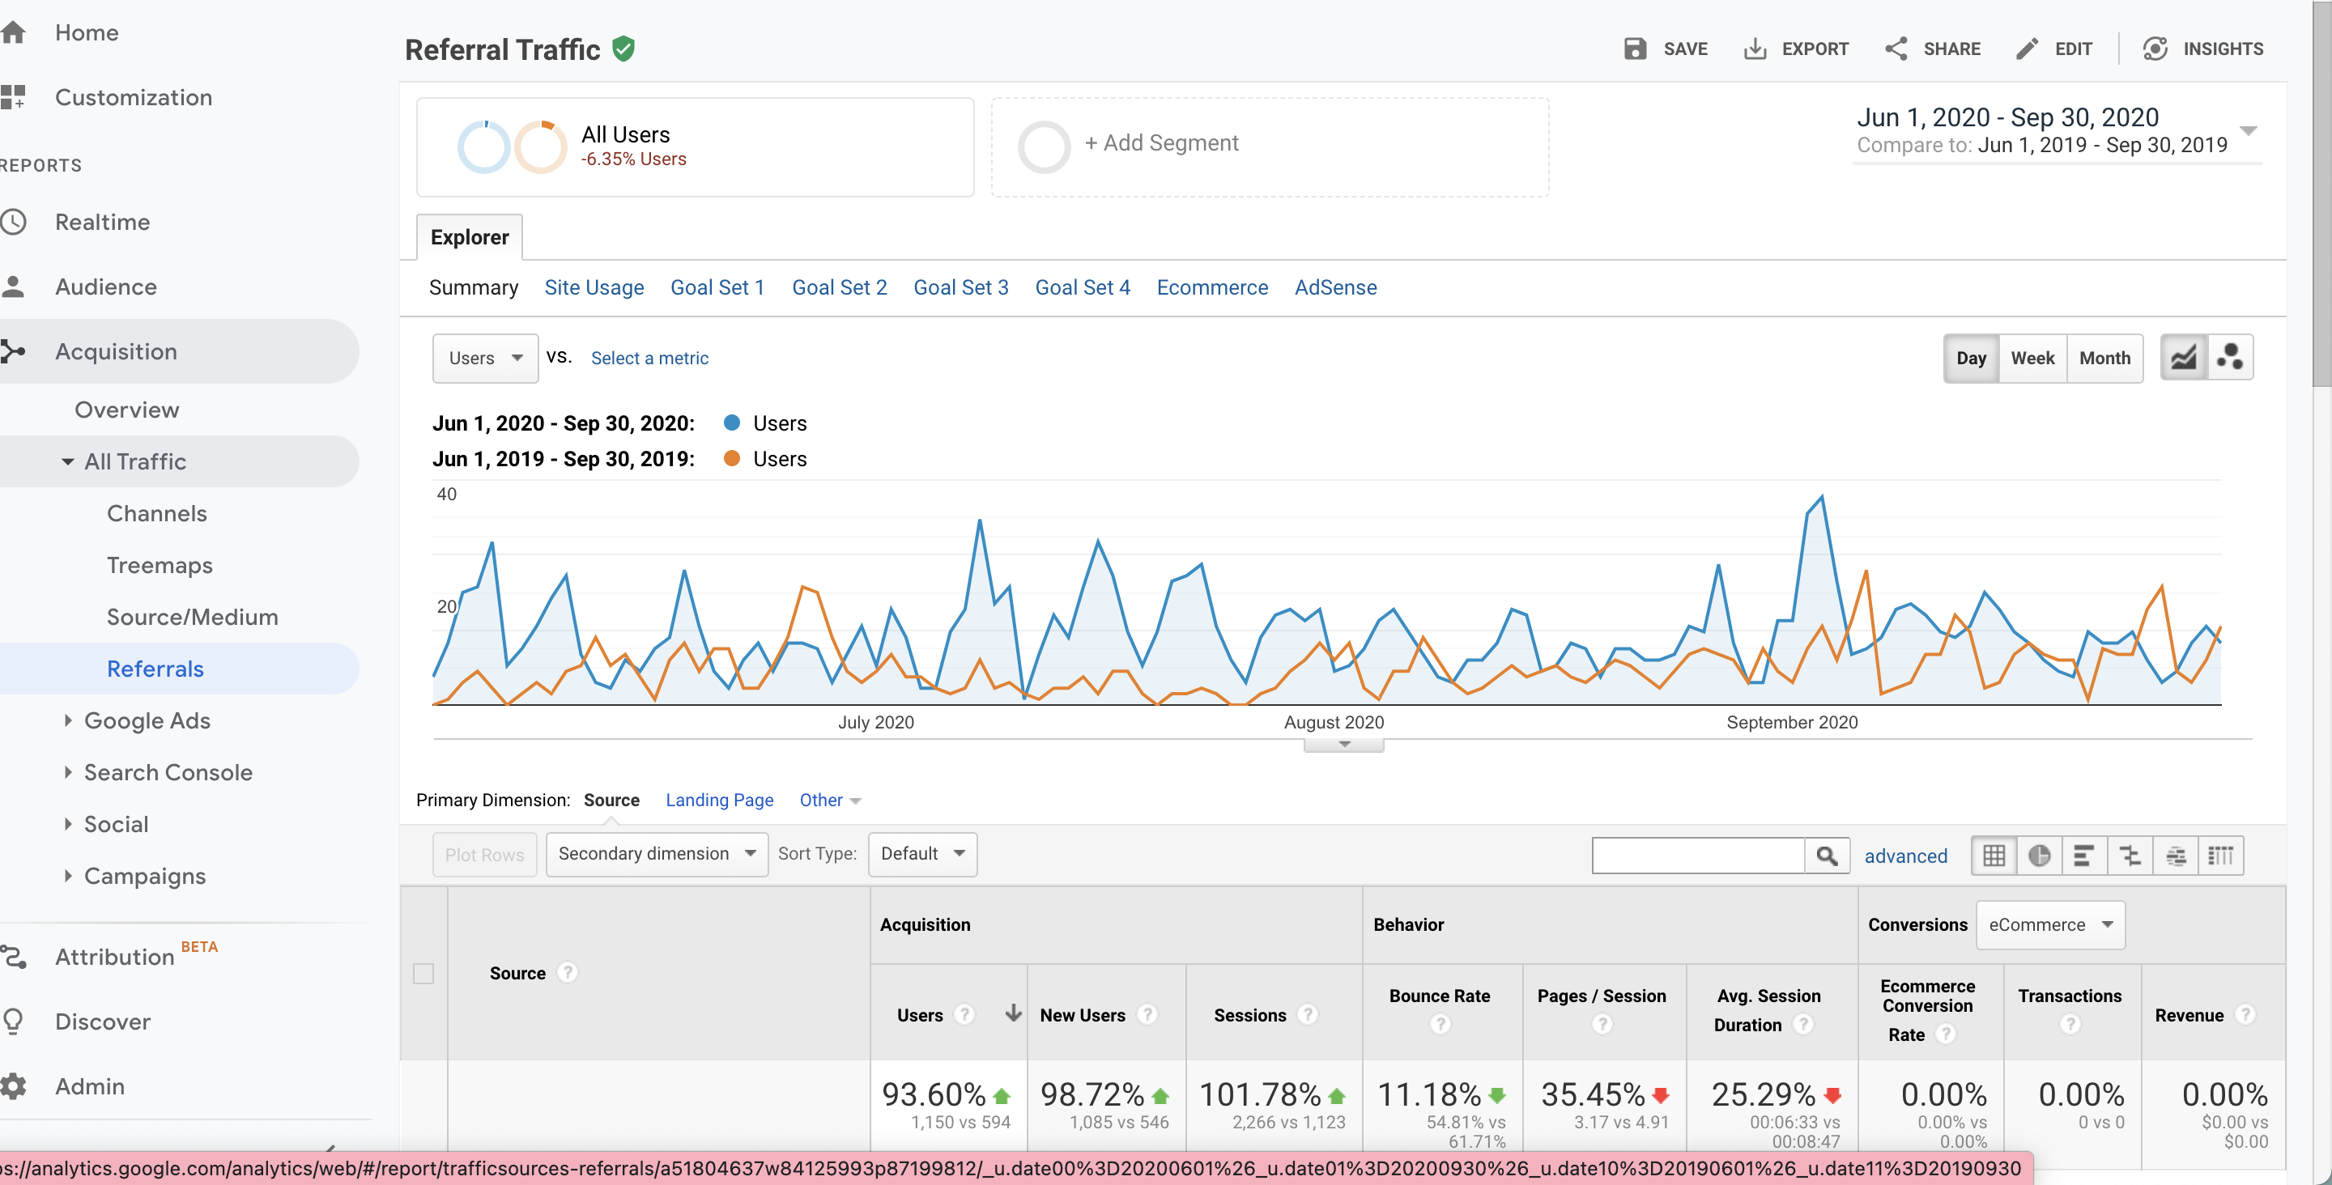Select the pie chart percentage view
The width and height of the screenshot is (2332, 1185).
pos(2039,856)
